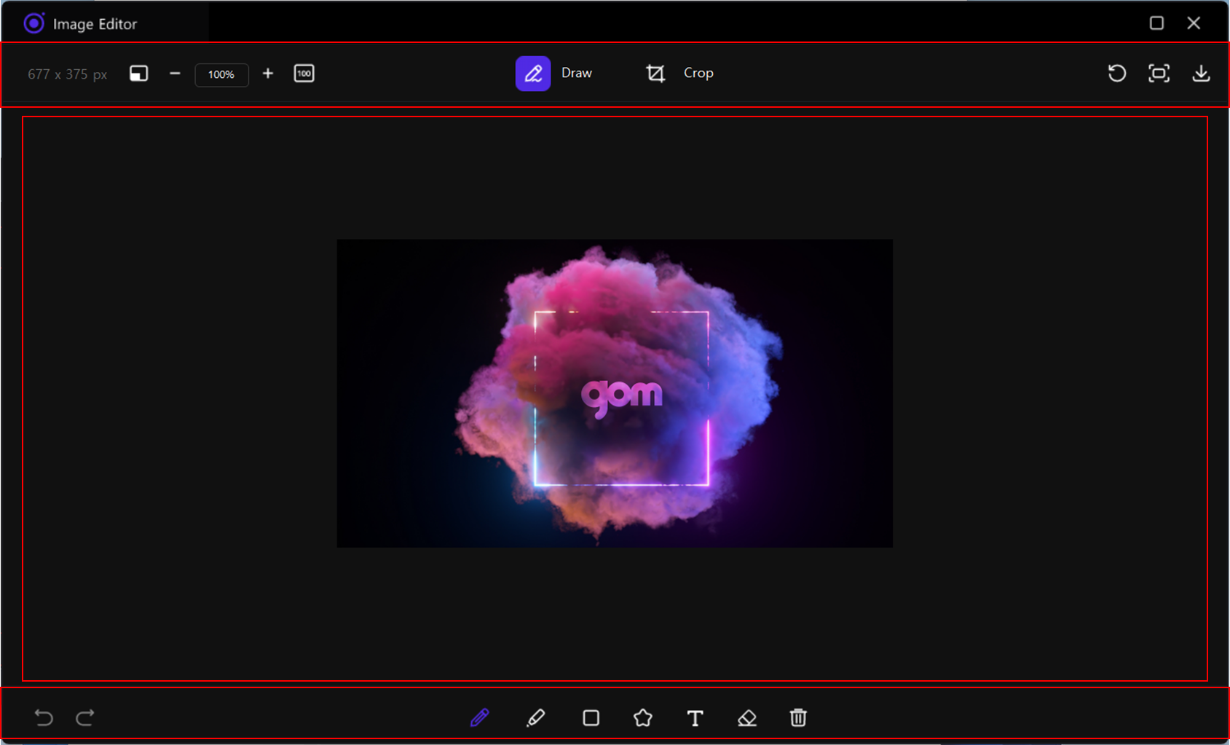Image resolution: width=1230 pixels, height=745 pixels.
Task: Select the Pen drawing tool
Action: coord(480,718)
